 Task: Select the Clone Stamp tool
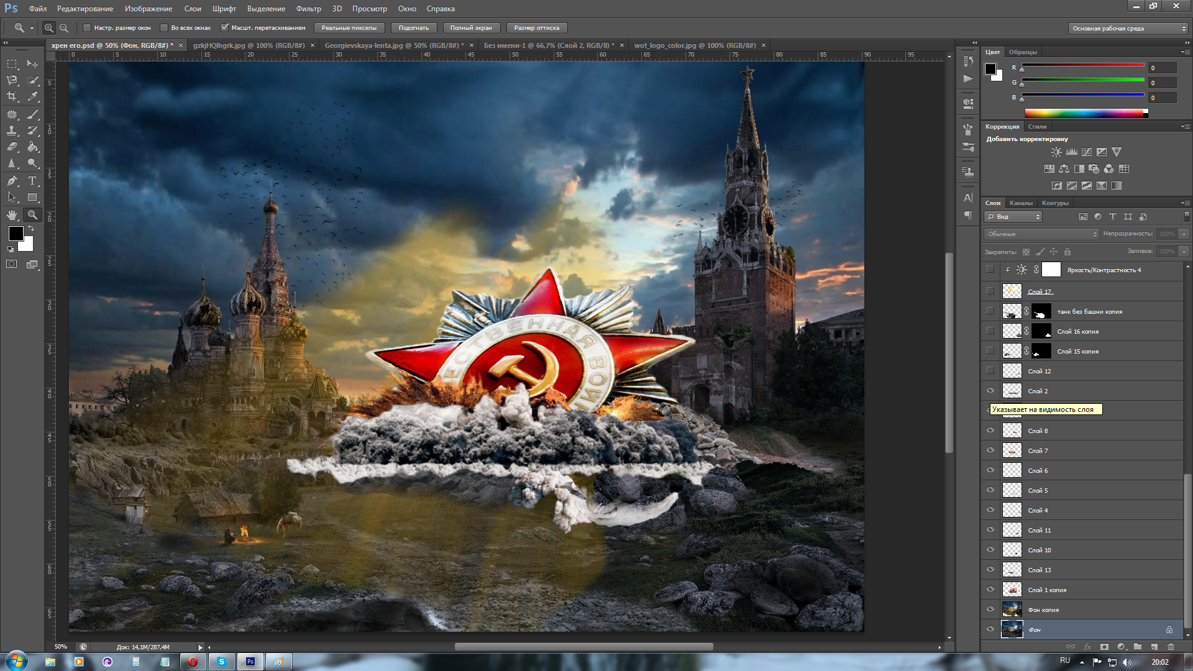click(12, 130)
